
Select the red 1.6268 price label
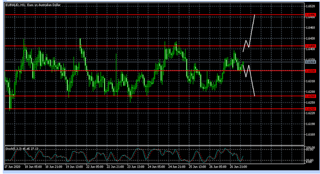[310, 96]
